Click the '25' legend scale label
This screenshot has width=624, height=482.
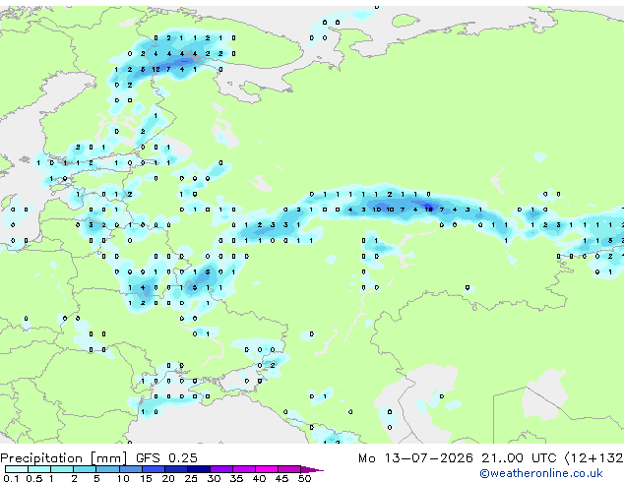[191, 478]
